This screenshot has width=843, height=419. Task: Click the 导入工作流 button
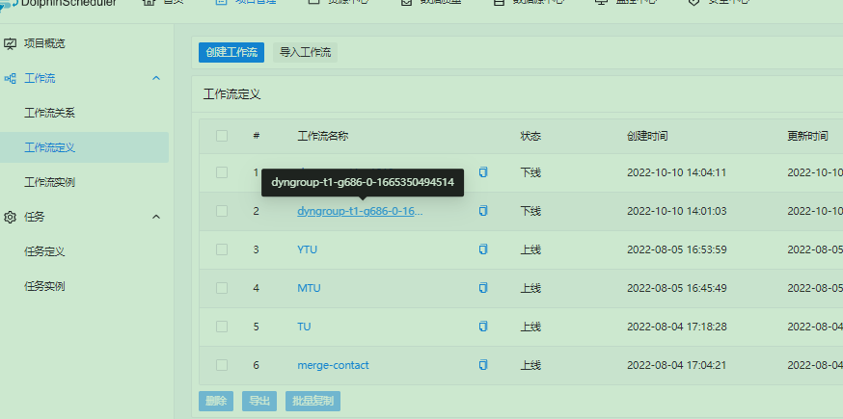pyautogui.click(x=306, y=53)
